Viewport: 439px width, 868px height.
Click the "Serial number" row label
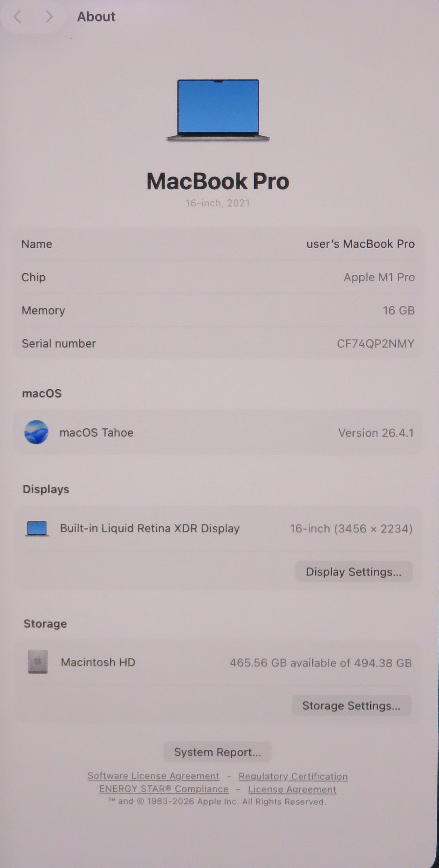[x=59, y=344]
